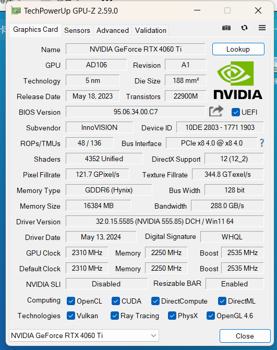Image resolution: width=277 pixels, height=350 pixels.
Task: Select the Validation tab
Action: (x=150, y=30)
